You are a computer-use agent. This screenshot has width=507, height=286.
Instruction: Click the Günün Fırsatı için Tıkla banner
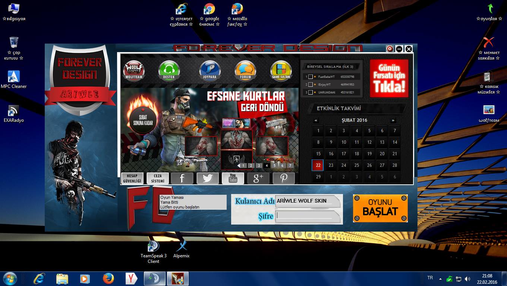(389, 79)
